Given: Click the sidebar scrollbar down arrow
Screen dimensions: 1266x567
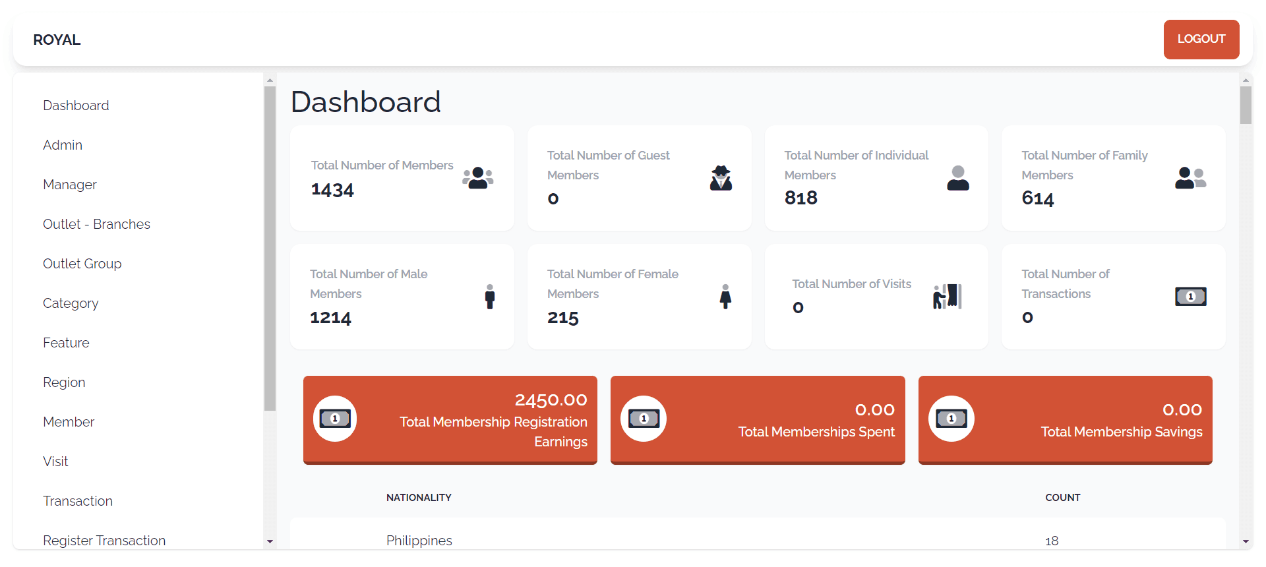Looking at the screenshot, I should (x=270, y=542).
